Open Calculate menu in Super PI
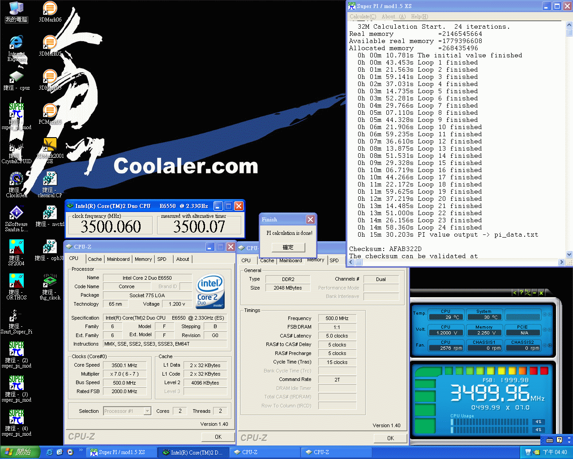573x459 pixels. 363,17
